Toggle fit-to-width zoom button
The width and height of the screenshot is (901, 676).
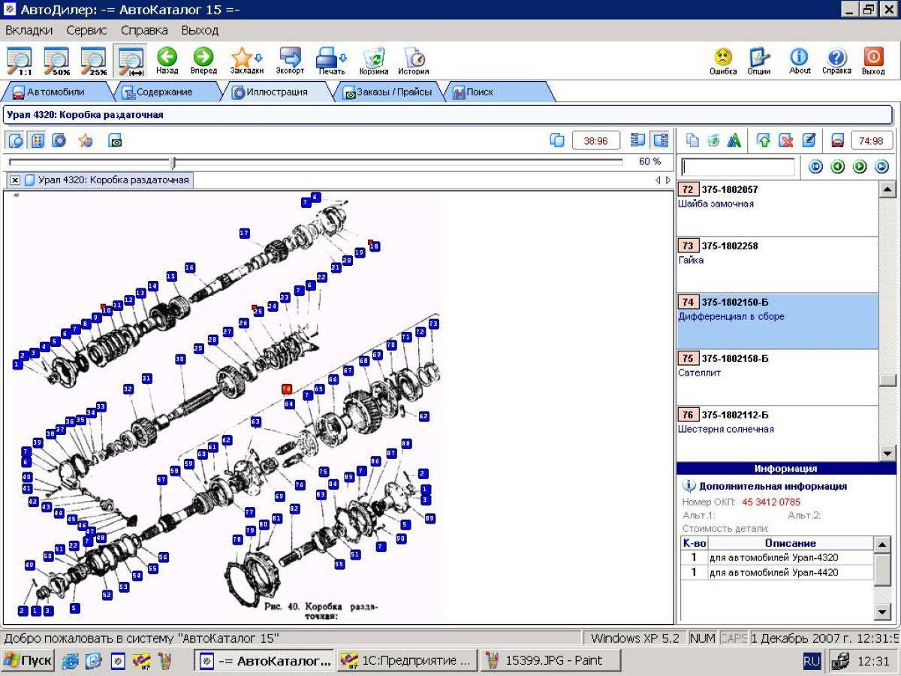(131, 61)
